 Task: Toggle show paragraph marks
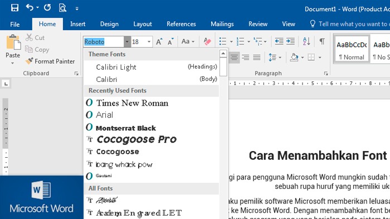pos(322,41)
